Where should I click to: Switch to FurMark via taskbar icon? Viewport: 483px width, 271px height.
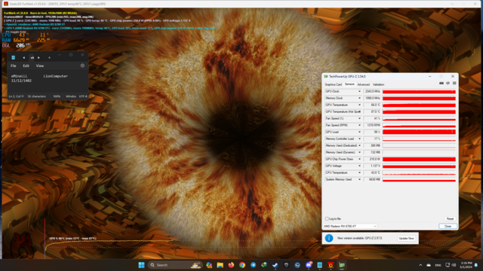click(331, 265)
